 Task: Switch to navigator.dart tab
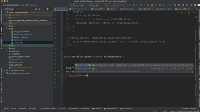145,9
